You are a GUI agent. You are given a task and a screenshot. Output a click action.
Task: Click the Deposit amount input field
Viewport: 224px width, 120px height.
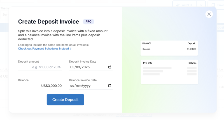(40, 67)
